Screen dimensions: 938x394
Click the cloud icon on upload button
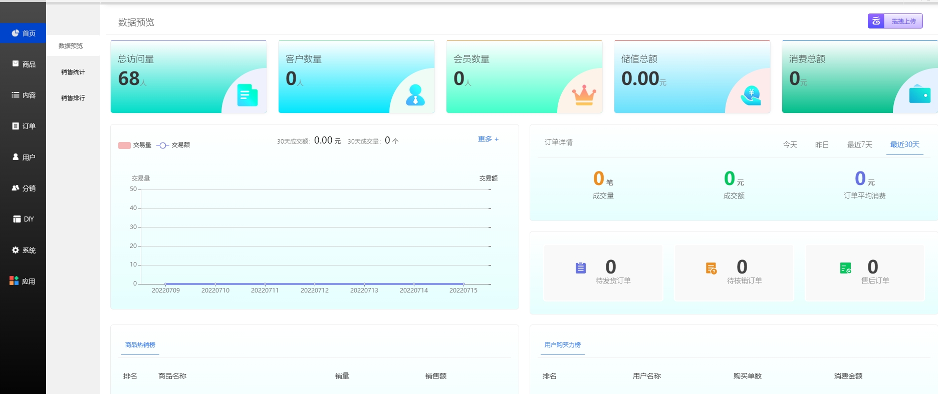tap(876, 21)
